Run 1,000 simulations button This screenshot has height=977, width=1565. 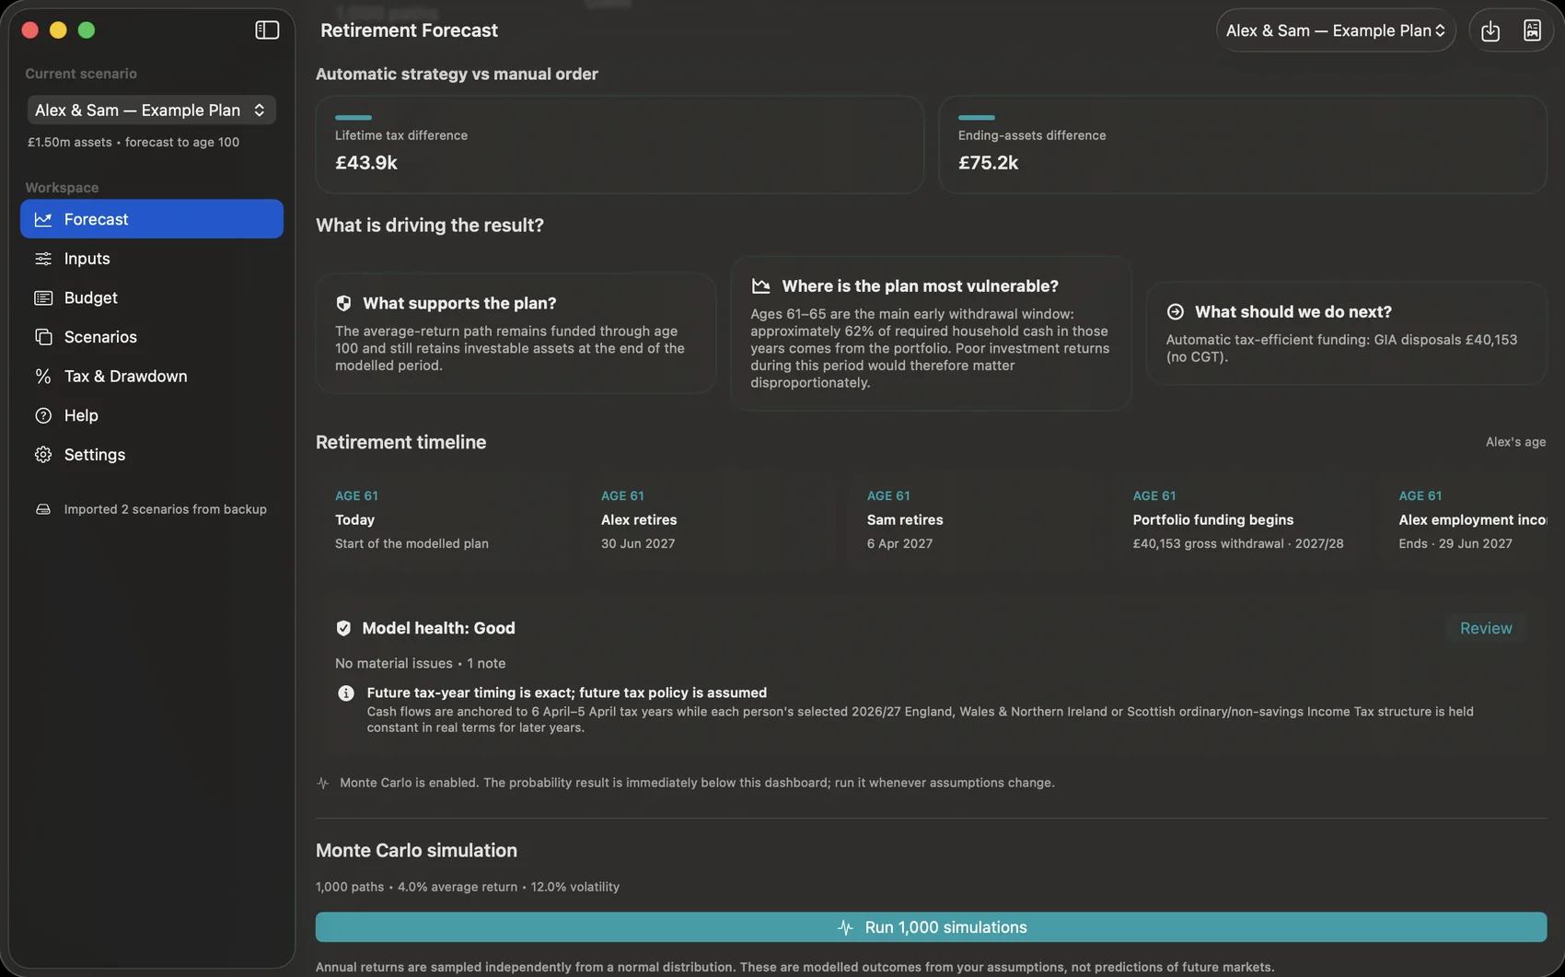pos(931,927)
